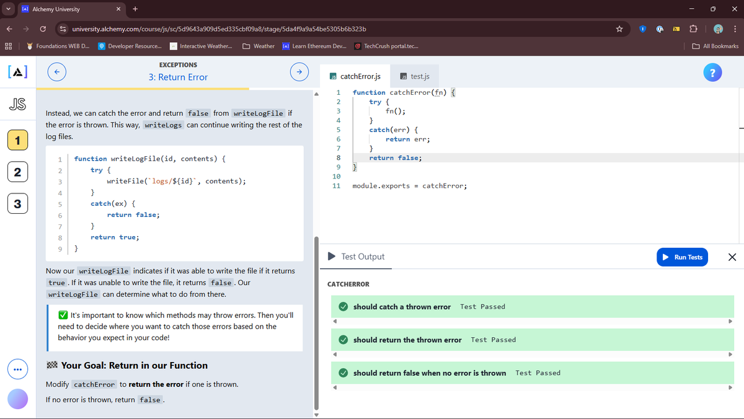Open Developer Resource... bookmark
The width and height of the screenshot is (744, 419).
130,46
